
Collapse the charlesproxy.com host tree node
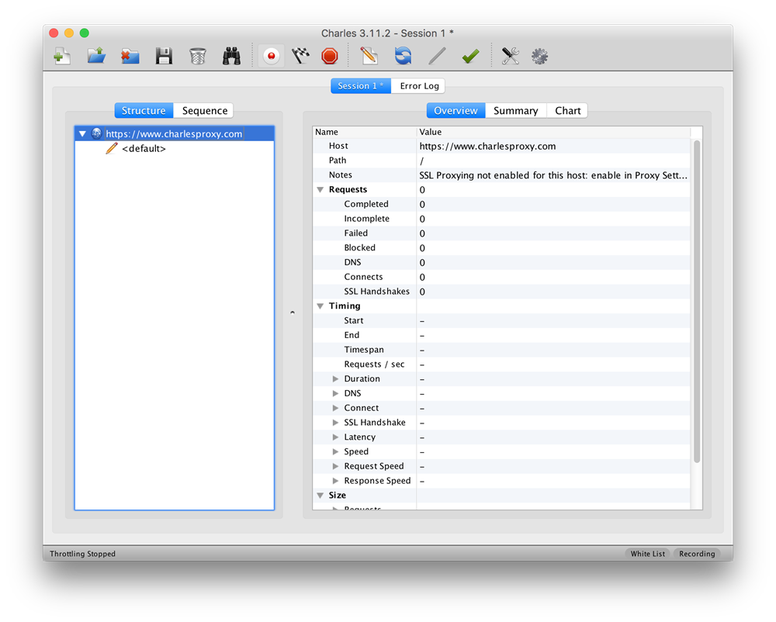pos(83,133)
